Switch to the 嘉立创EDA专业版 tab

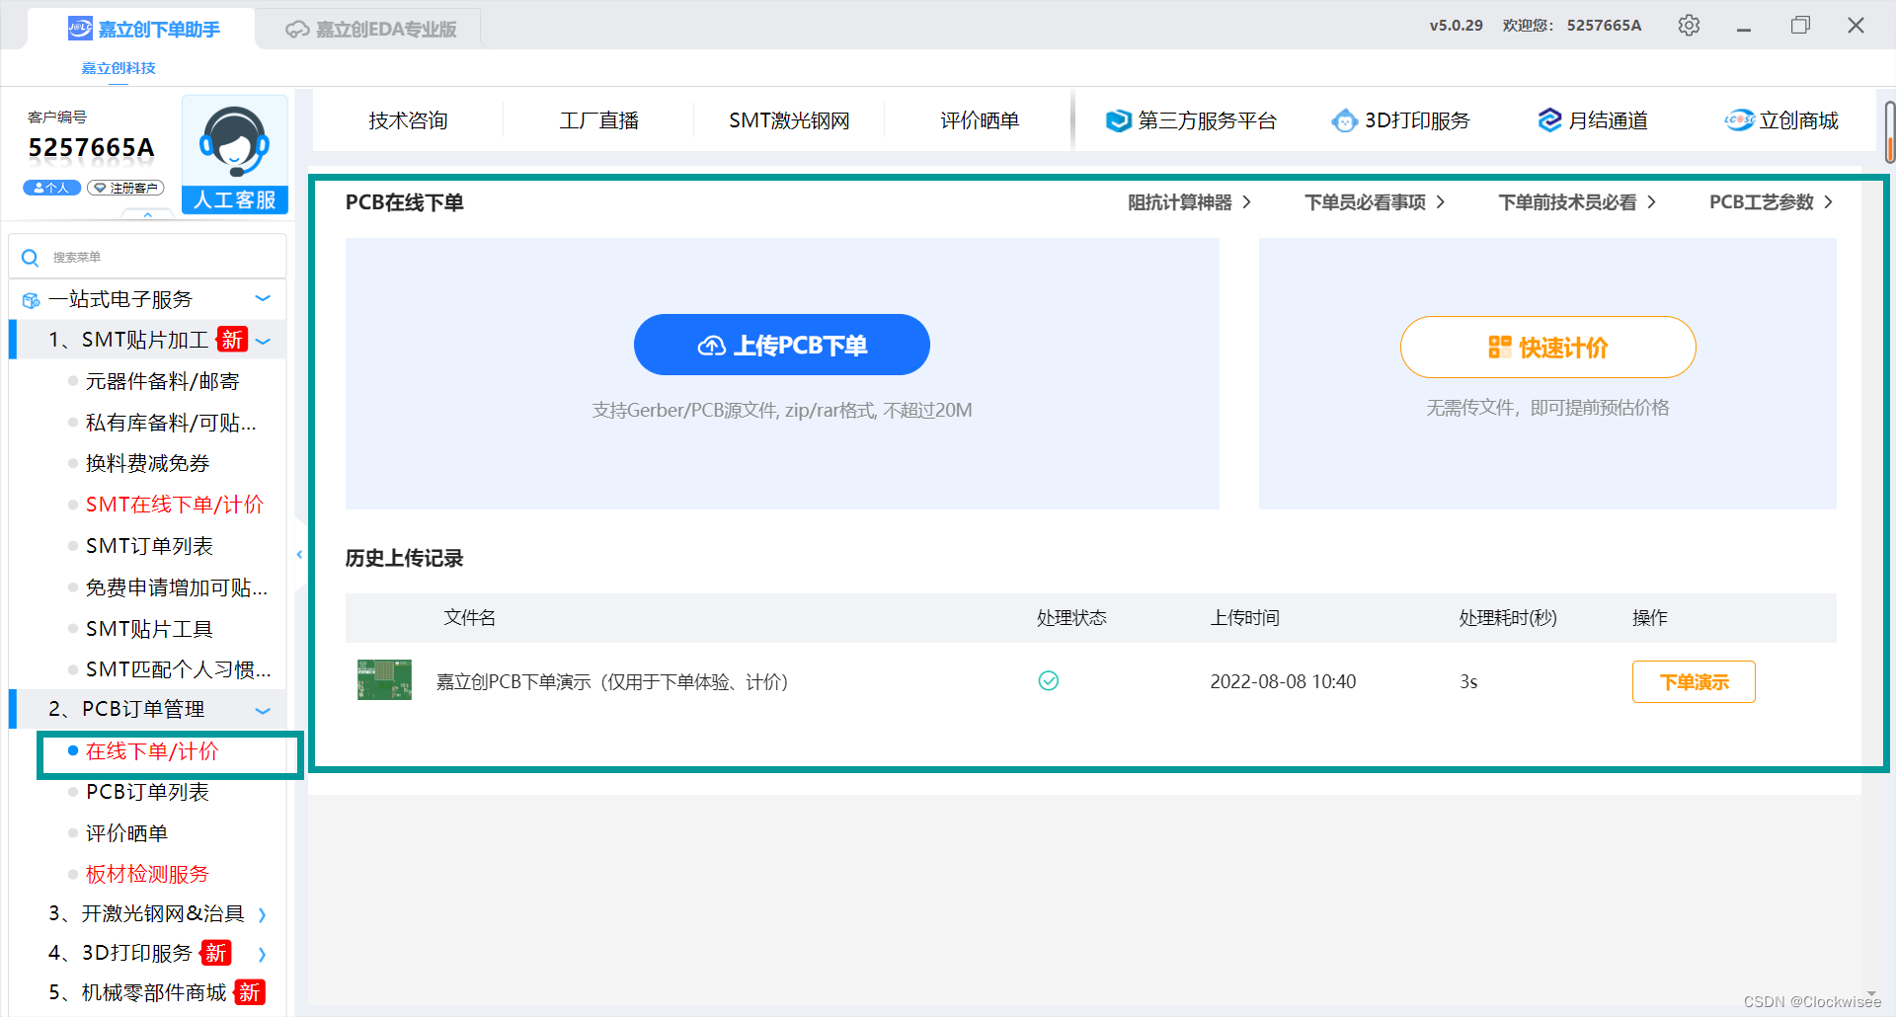tap(371, 30)
